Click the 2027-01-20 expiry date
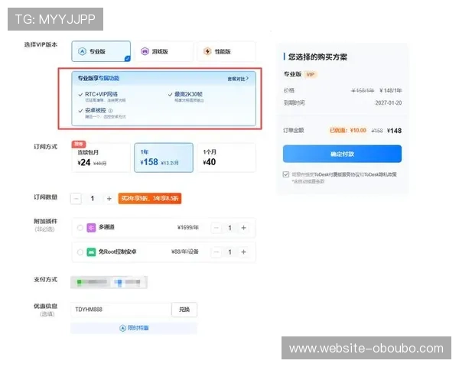Viewport: 459px width, 367px height. pos(389,102)
